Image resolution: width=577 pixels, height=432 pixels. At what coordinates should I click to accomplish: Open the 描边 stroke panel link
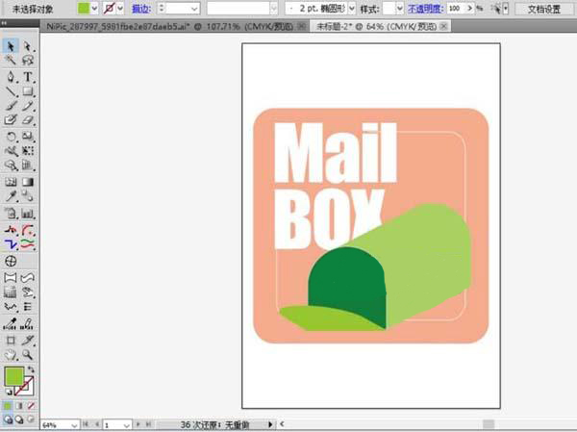141,9
